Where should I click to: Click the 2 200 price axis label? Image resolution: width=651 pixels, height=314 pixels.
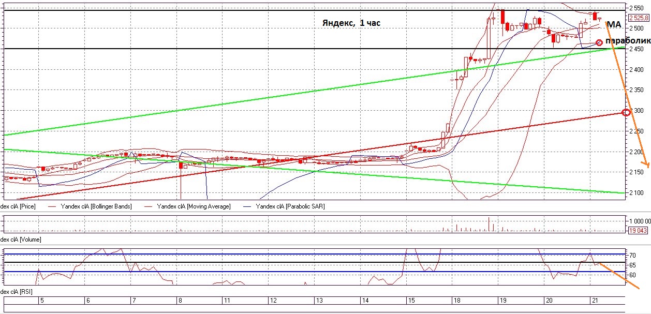click(637, 152)
